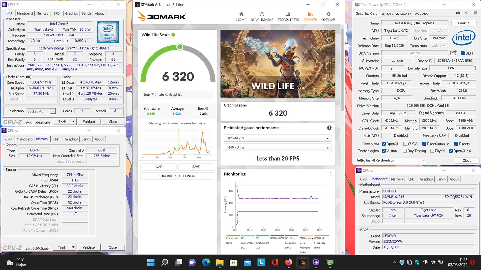Expand the 1440p Ultra resolution dropdown

point(278,147)
